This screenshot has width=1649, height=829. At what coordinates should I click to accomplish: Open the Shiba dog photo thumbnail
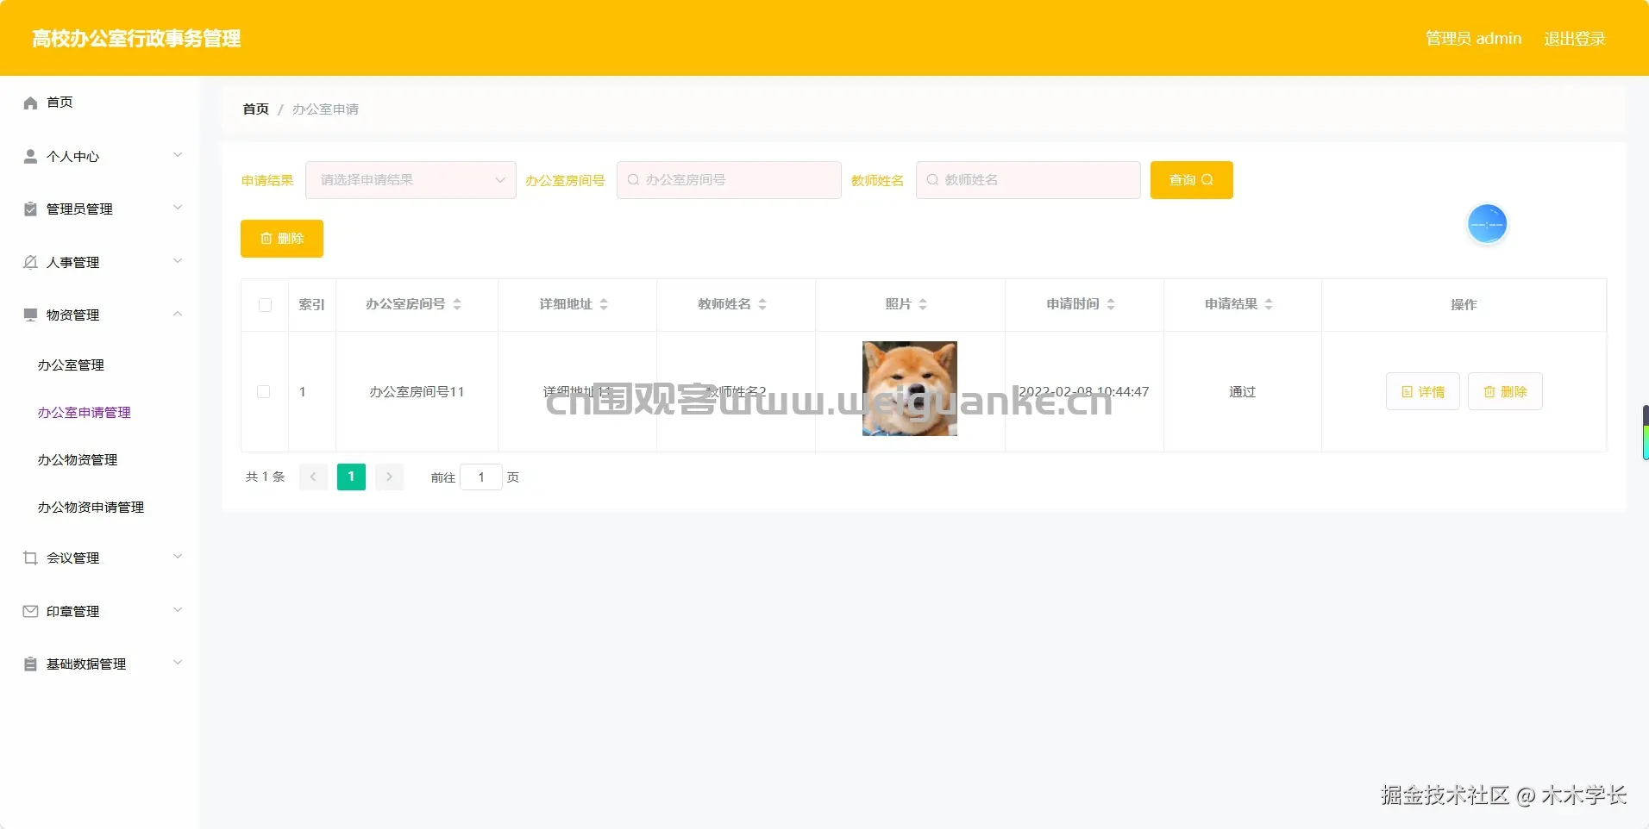(x=910, y=389)
